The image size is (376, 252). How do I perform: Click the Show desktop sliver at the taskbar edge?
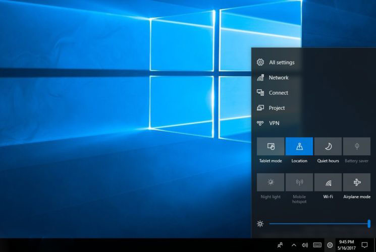pos(375,245)
